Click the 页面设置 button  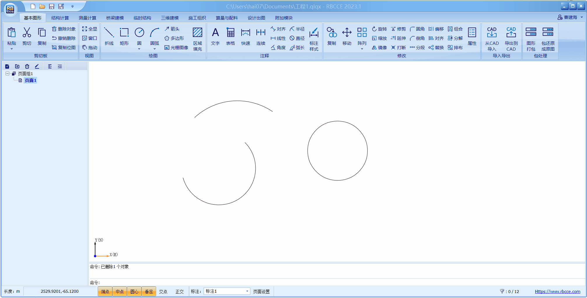click(261, 291)
